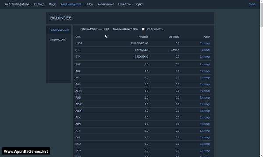Go to the Announcement page
This screenshot has height=157, width=263.
(106, 4)
